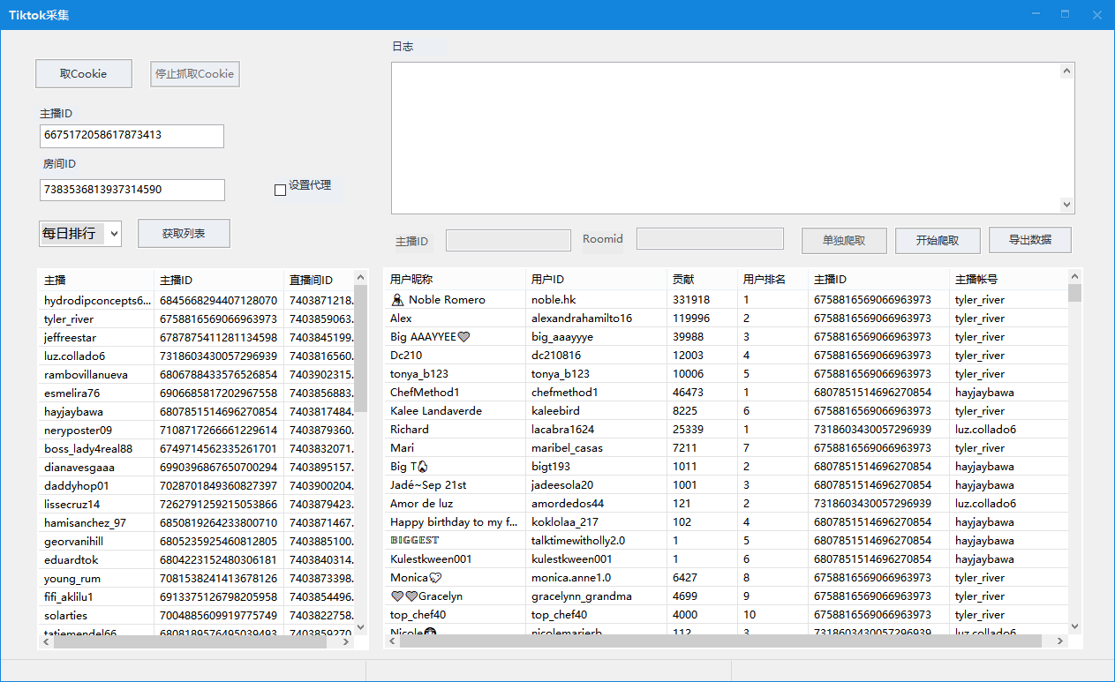Click user ID lacabra1624
1115x682 pixels.
point(562,430)
